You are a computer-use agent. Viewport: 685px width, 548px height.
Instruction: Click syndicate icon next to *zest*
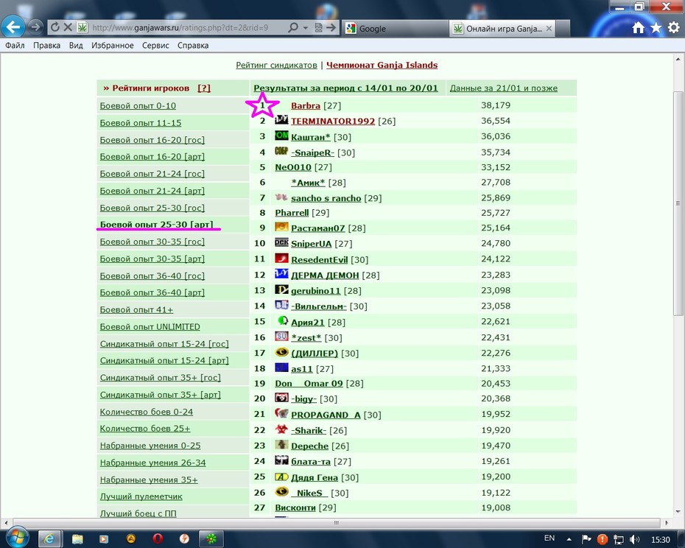coord(281,336)
